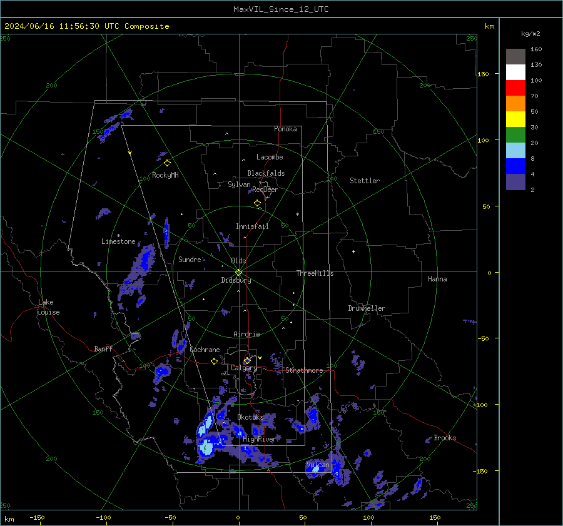Screen dimensions: 563x526
Task: Click the yellow diamond marker above Calgary
Action: [x=247, y=360]
